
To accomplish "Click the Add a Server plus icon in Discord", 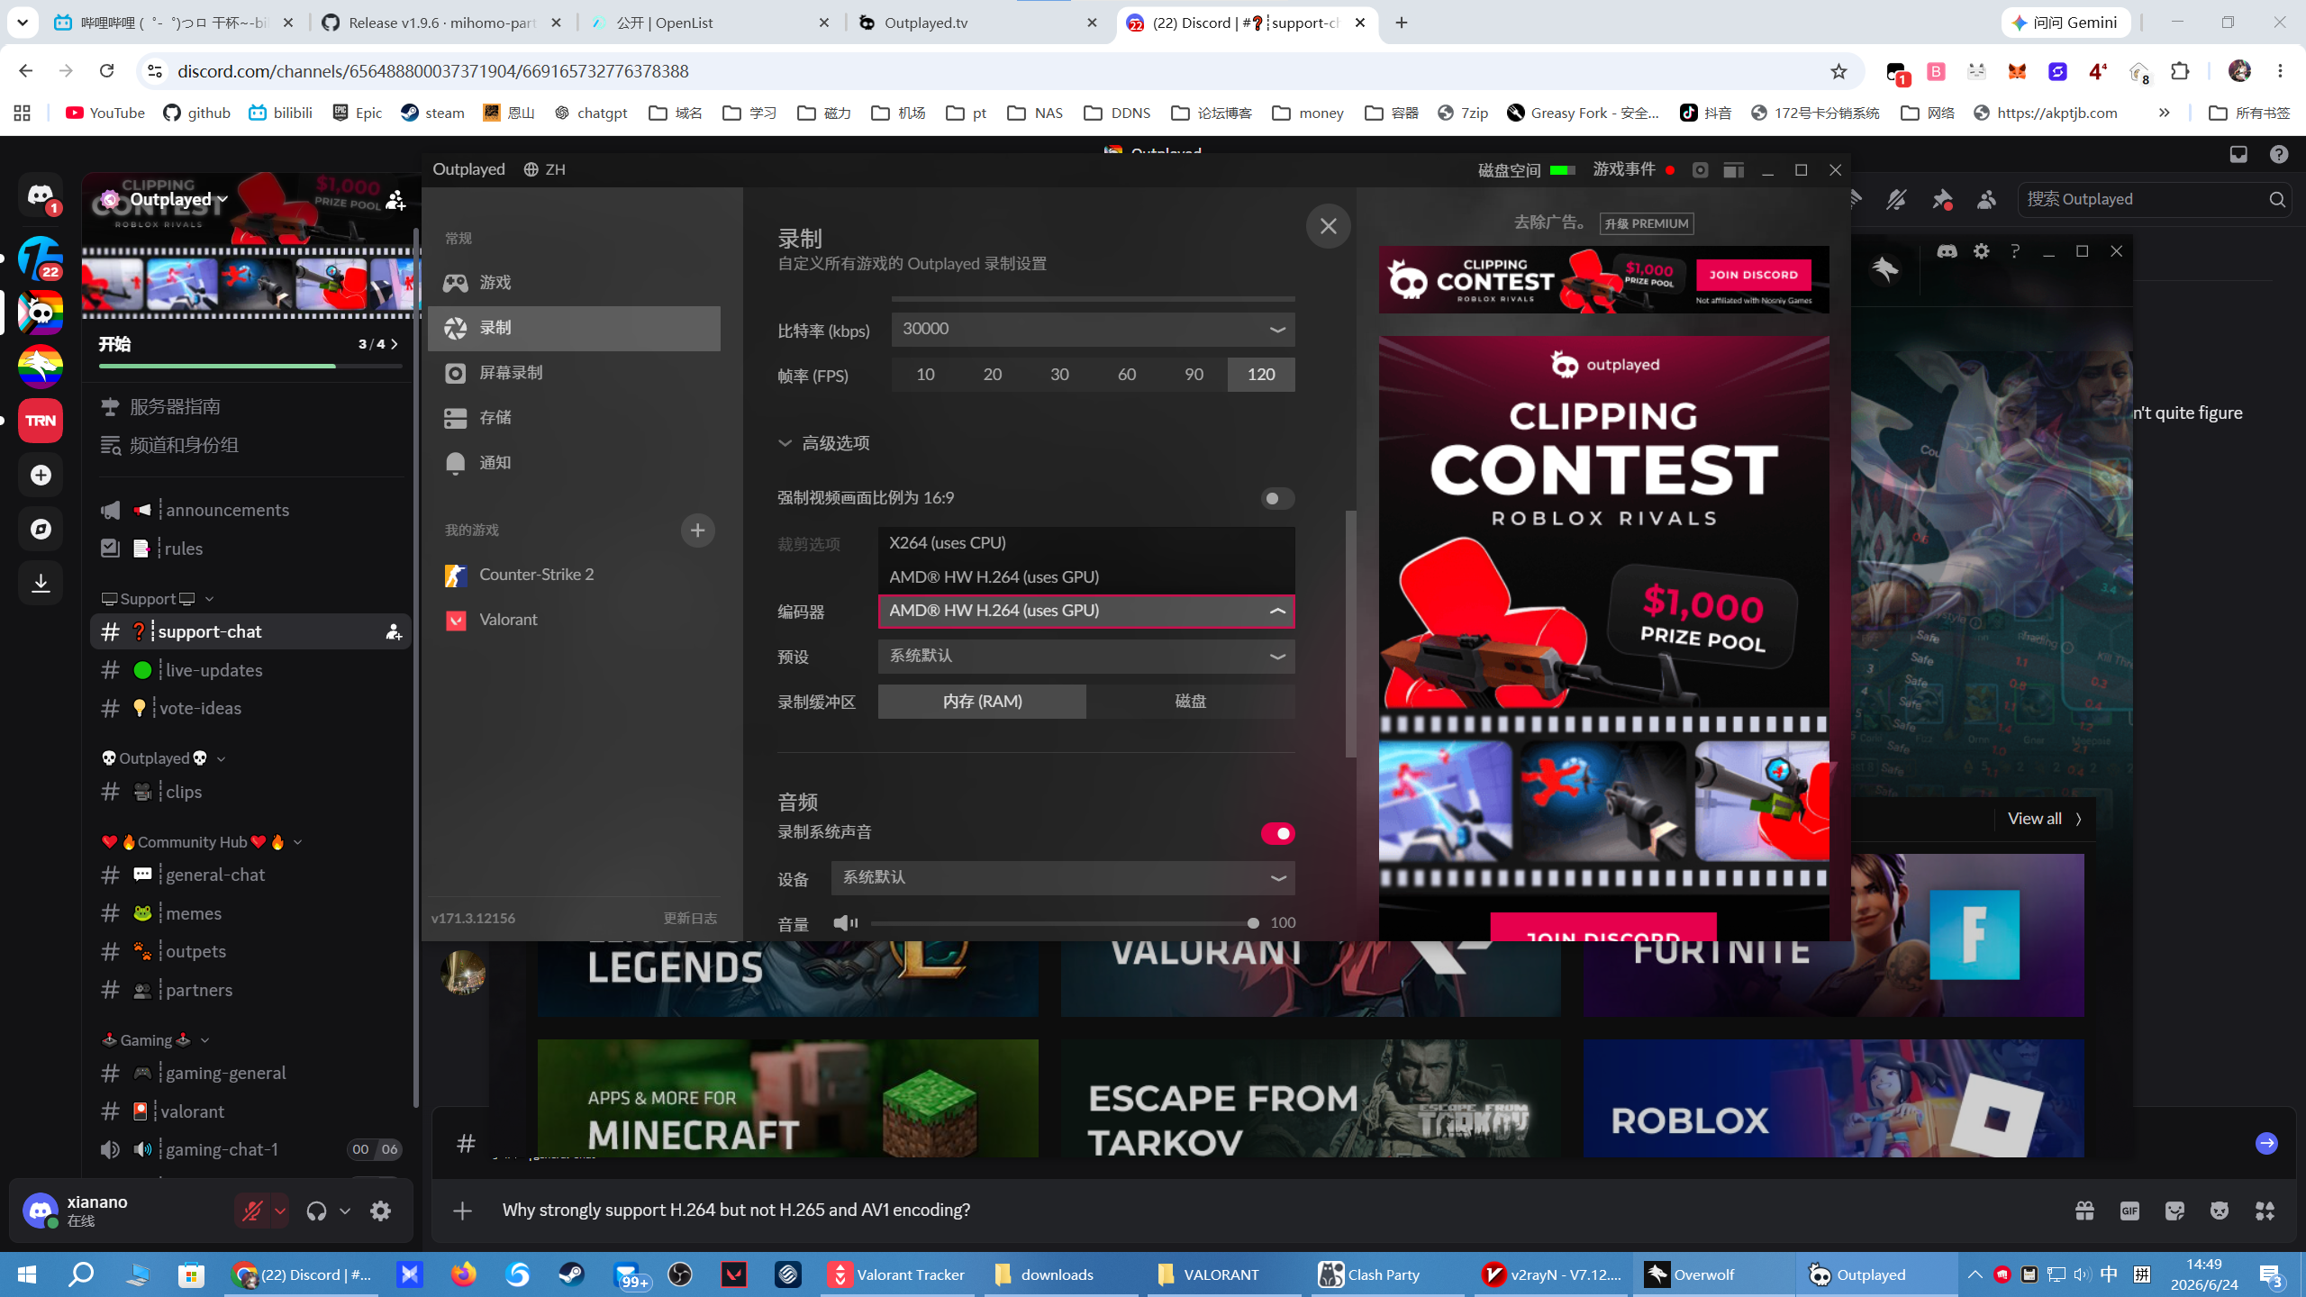I will pyautogui.click(x=41, y=475).
